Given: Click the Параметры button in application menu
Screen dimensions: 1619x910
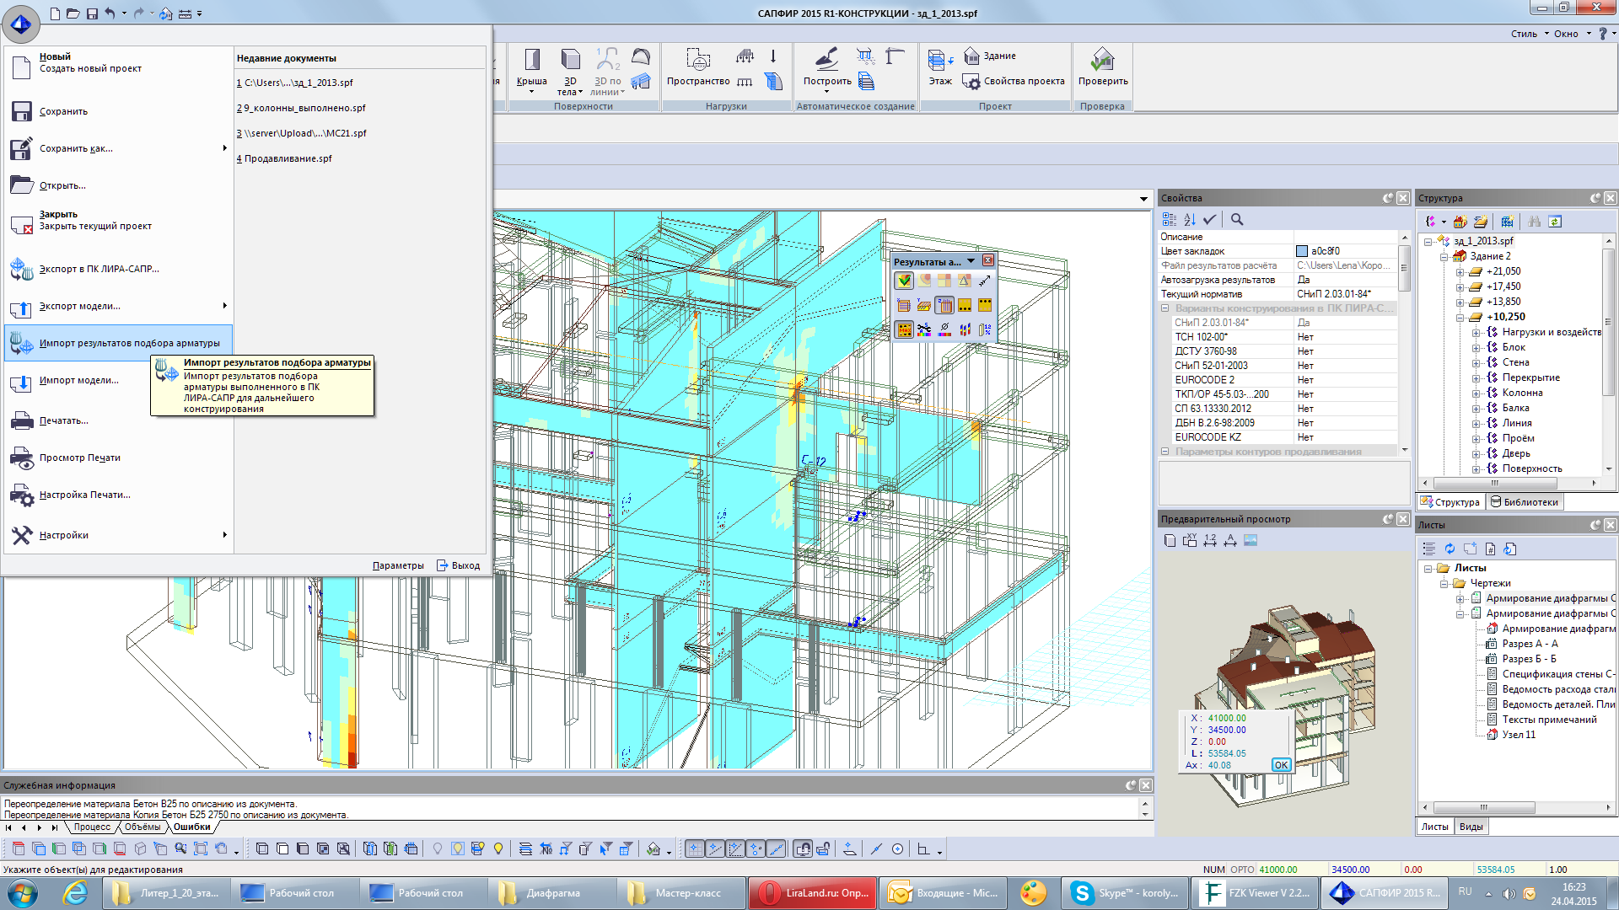Looking at the screenshot, I should 398,565.
